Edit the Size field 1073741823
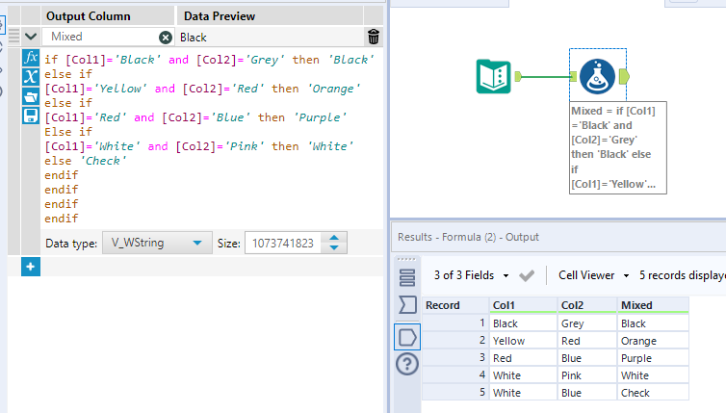 (x=283, y=243)
